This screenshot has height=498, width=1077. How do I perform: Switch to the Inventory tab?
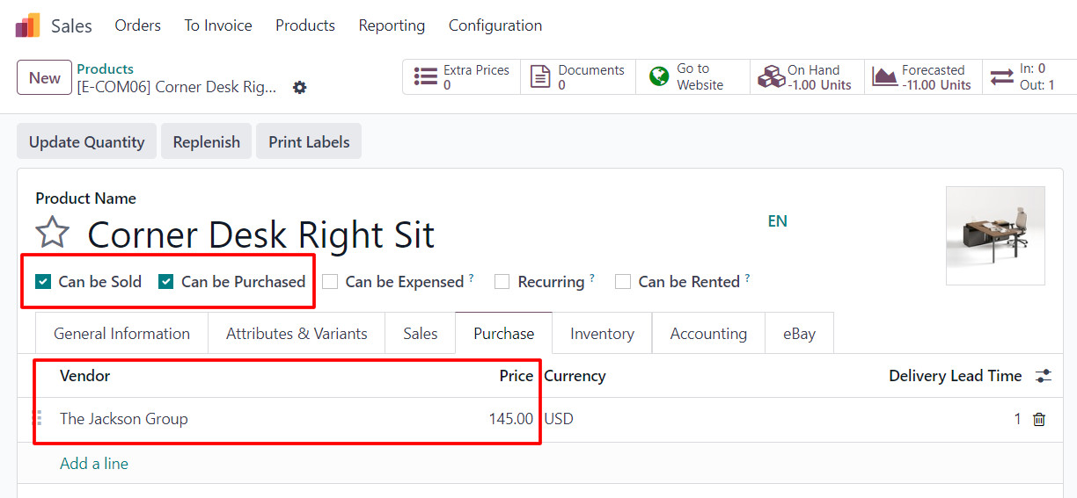(602, 334)
